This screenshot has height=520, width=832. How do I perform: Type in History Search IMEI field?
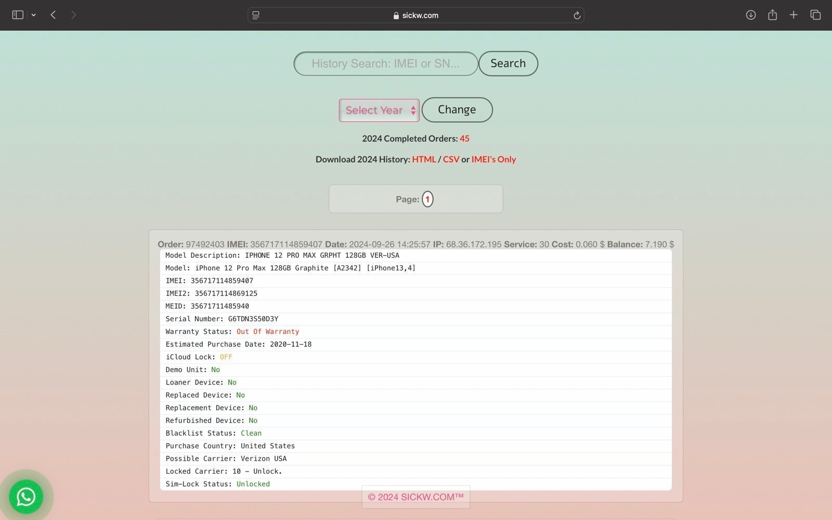point(385,63)
